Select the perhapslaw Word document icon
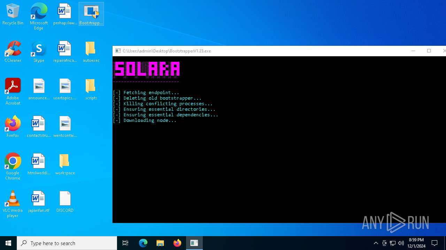This screenshot has width=446, height=250. point(65,15)
